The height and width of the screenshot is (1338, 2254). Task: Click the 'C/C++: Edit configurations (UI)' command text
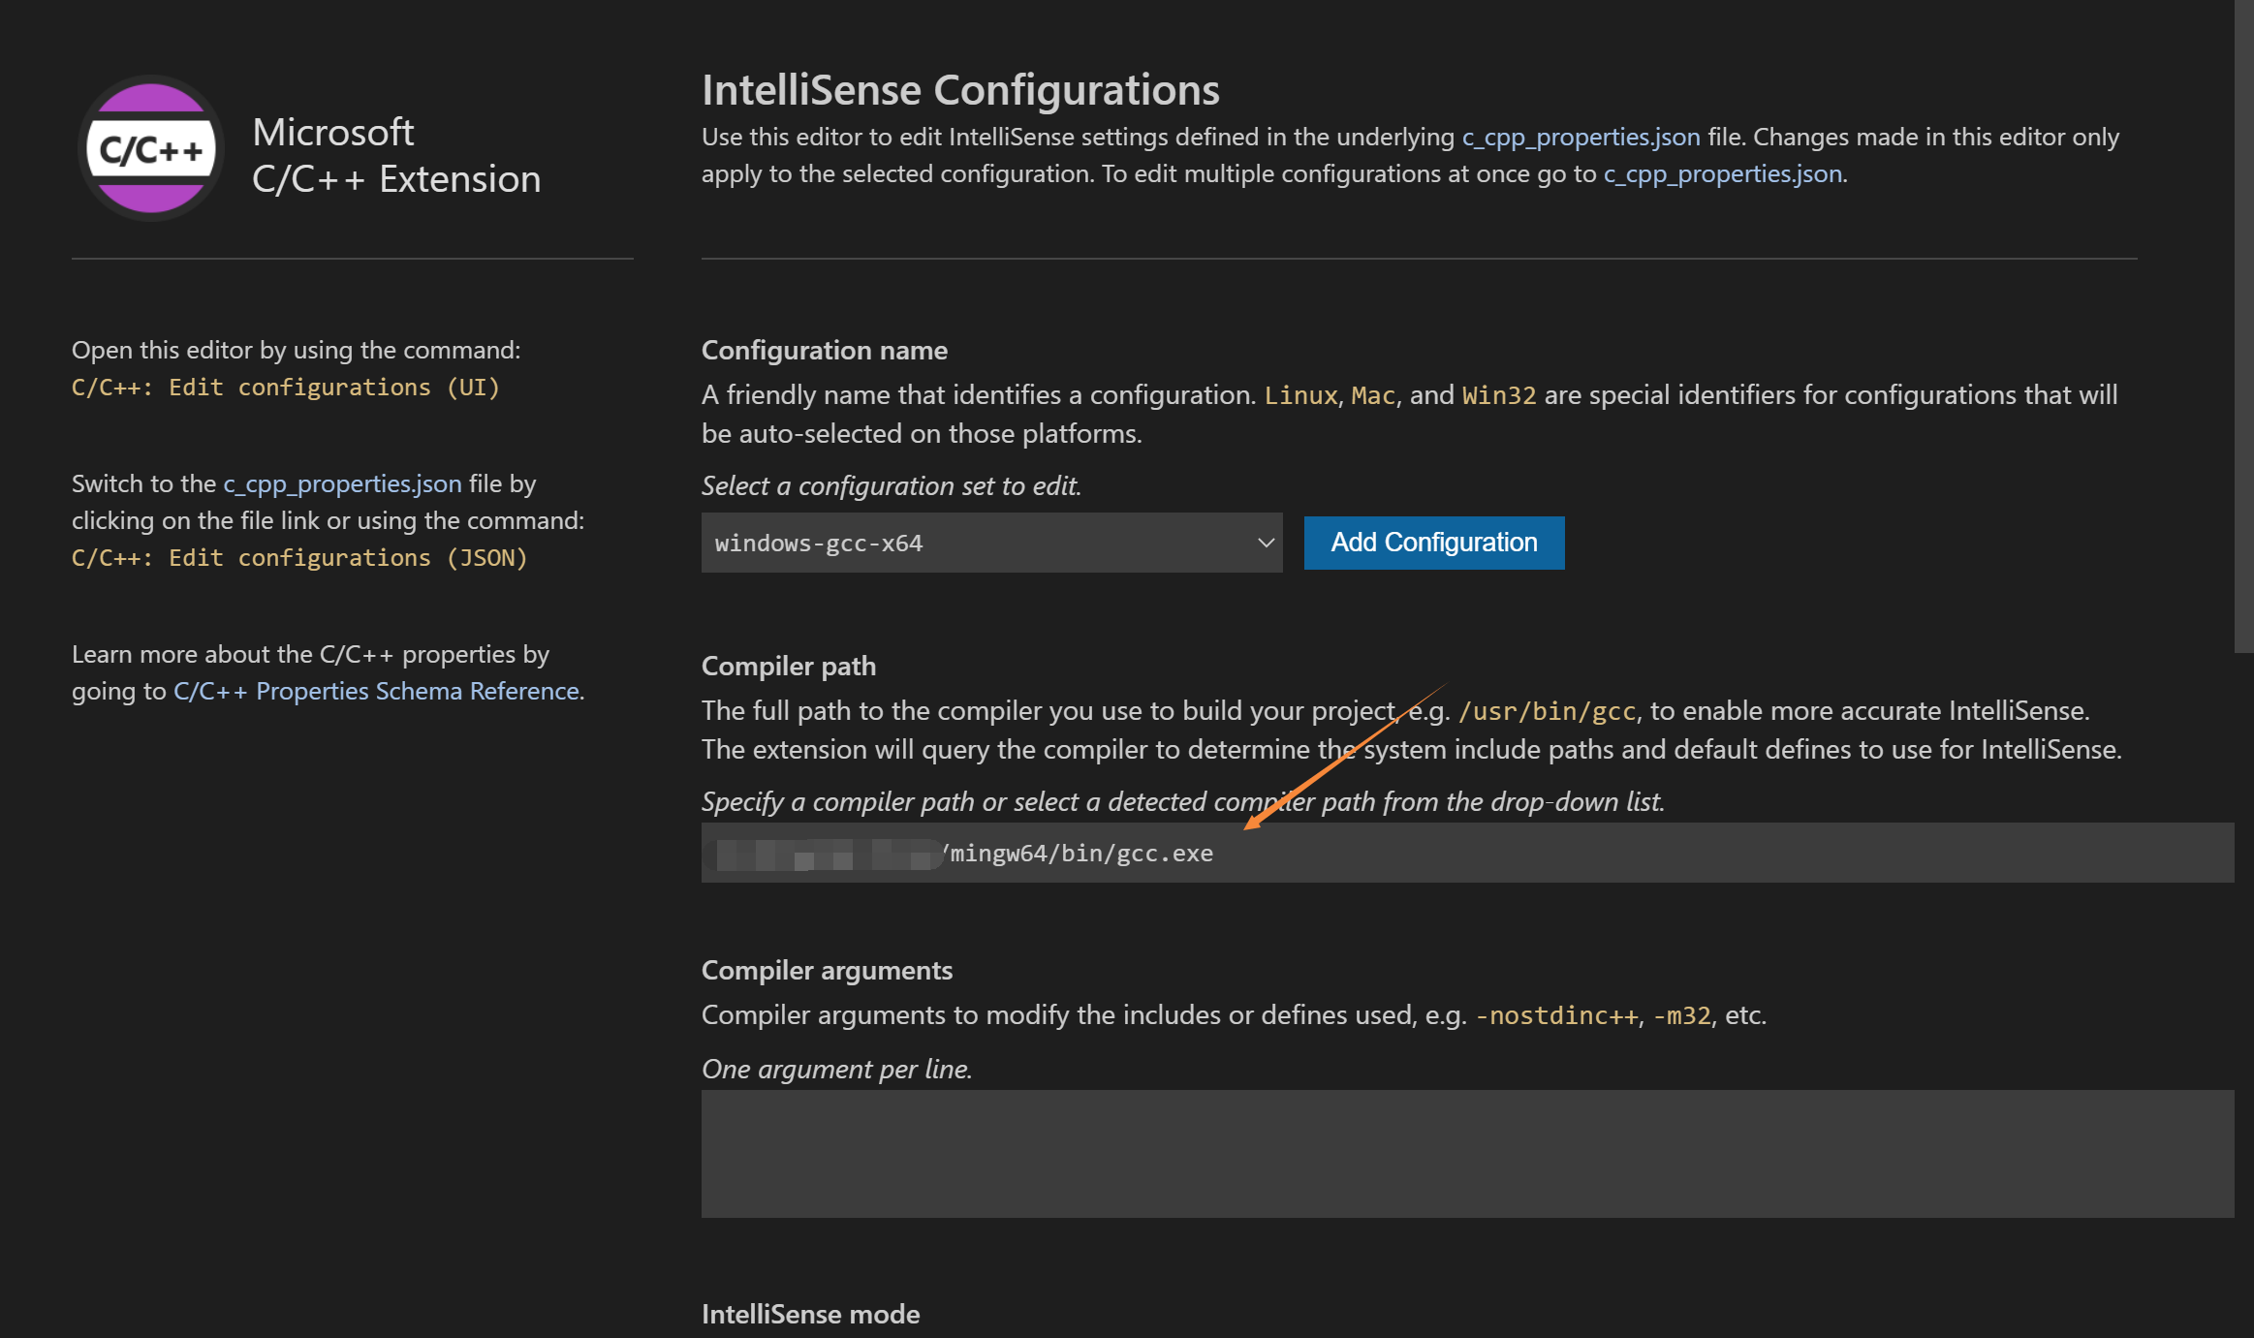[x=286, y=388]
